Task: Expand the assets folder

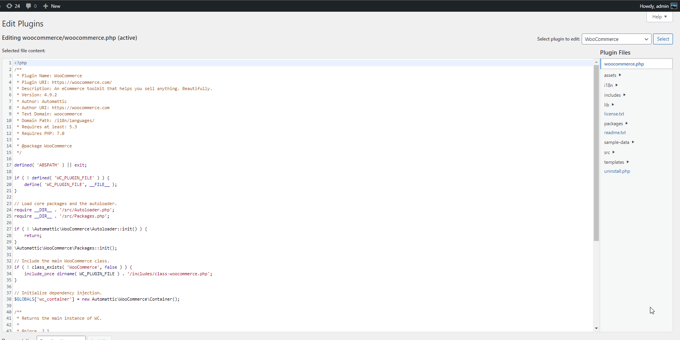Action: click(613, 75)
